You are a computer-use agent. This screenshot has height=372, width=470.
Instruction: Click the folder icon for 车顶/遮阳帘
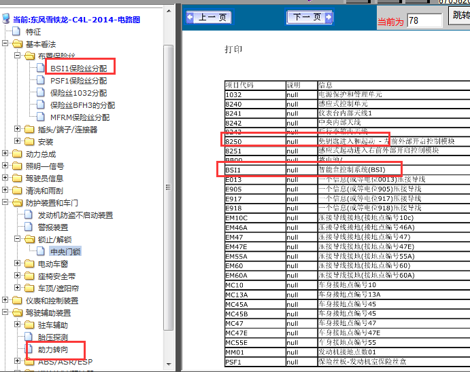(x=29, y=289)
